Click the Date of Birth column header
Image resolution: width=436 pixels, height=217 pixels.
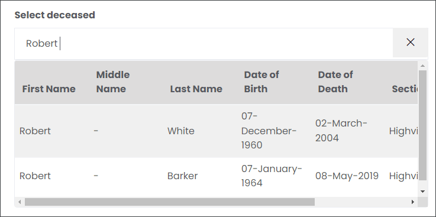(x=261, y=82)
